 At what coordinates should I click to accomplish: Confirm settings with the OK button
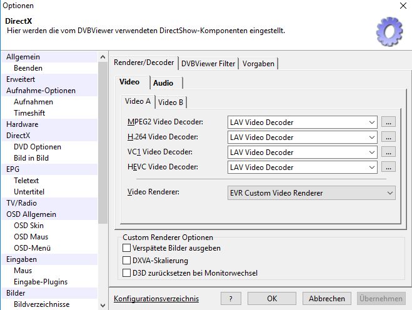[x=272, y=299]
